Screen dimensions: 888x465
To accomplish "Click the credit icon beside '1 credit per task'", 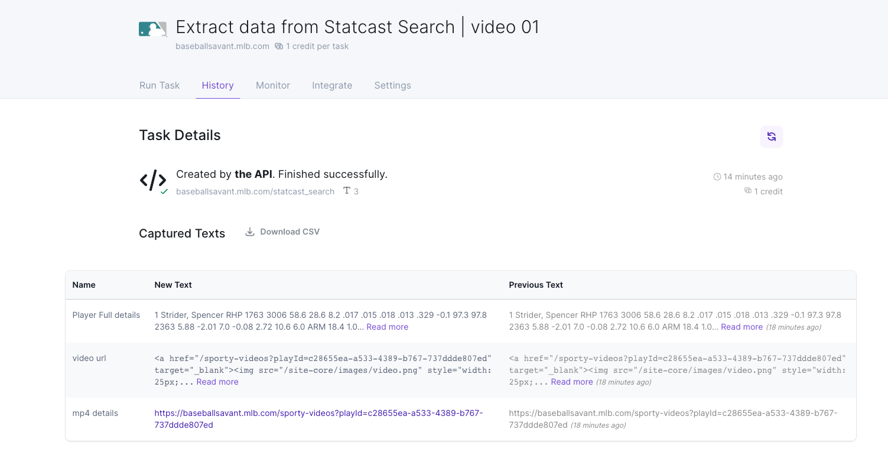I will pyautogui.click(x=279, y=46).
